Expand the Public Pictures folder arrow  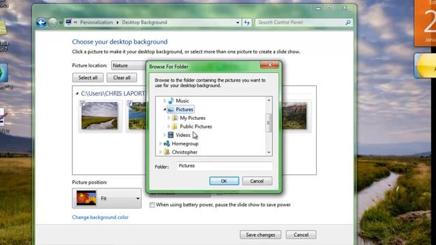tap(168, 127)
